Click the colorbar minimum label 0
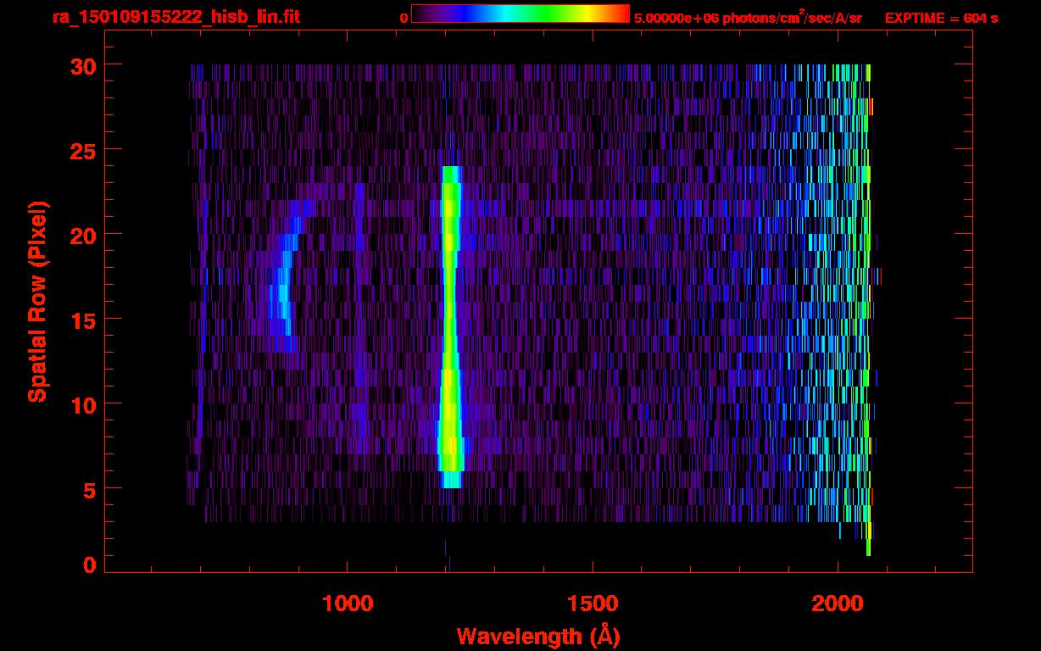Image resolution: width=1041 pixels, height=651 pixels. (x=404, y=18)
